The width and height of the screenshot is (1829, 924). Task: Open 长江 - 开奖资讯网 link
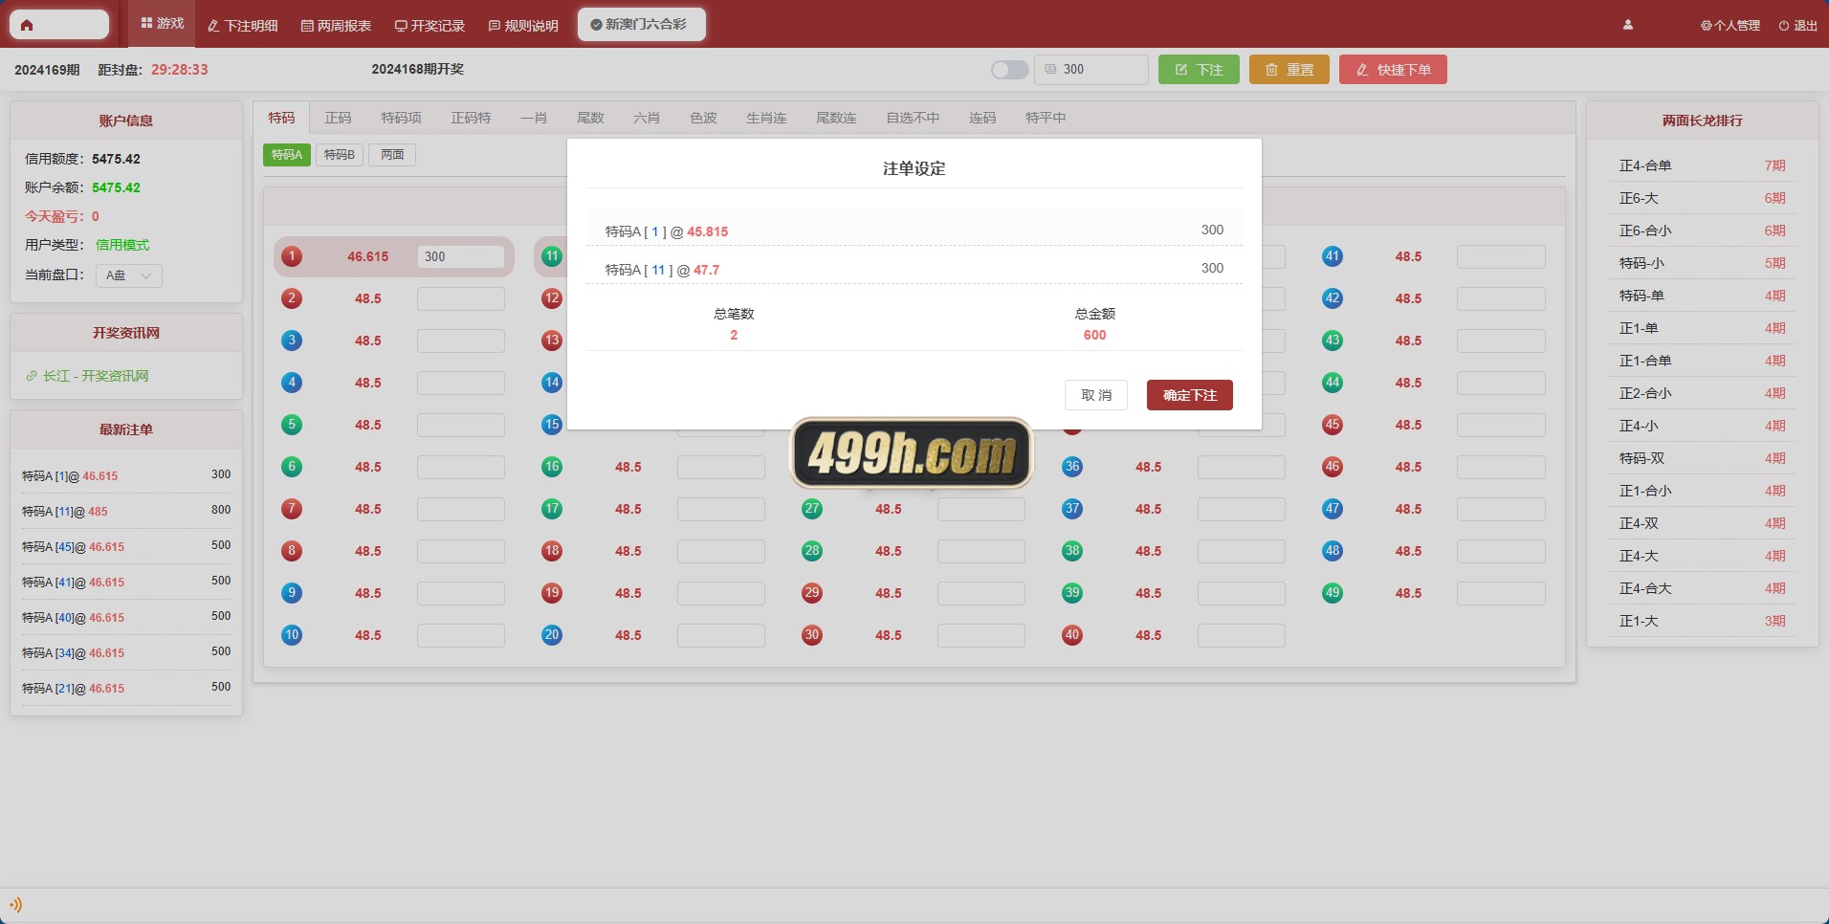pyautogui.click(x=87, y=376)
